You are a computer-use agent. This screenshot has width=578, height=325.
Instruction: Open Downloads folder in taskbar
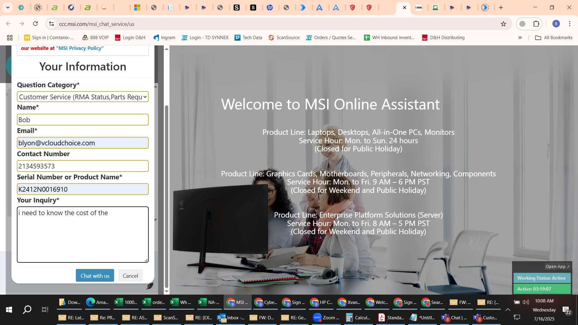pyautogui.click(x=70, y=302)
